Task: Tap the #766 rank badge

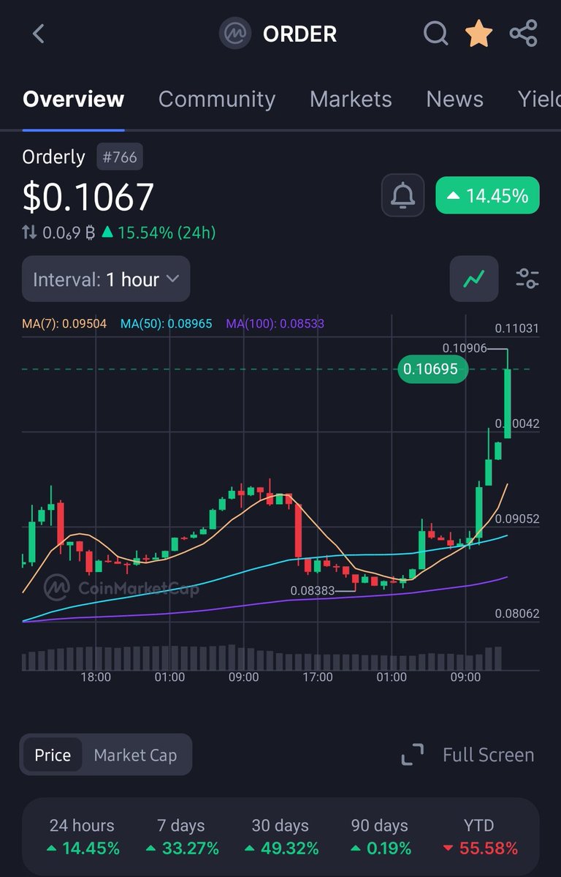Action: [x=120, y=157]
